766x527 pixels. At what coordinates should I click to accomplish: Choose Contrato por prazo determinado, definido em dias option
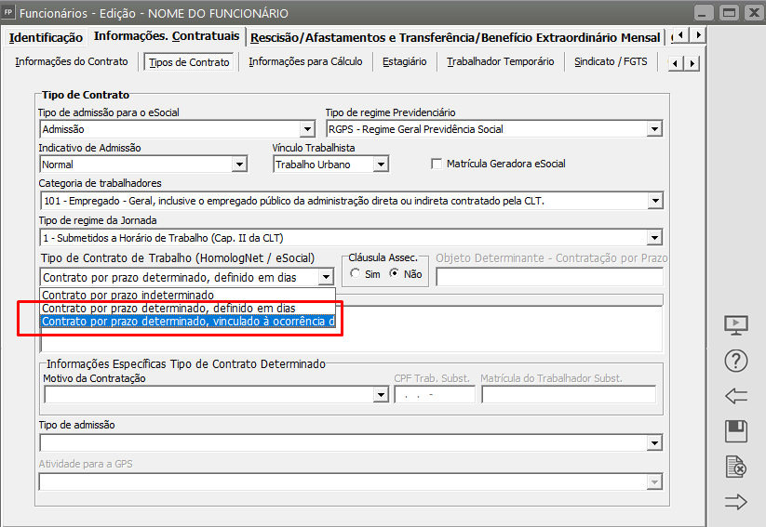tap(188, 308)
